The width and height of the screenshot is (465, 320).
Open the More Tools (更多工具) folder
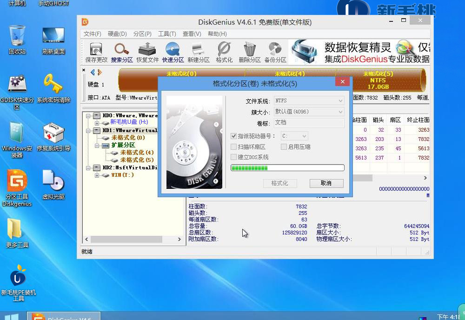tap(17, 233)
